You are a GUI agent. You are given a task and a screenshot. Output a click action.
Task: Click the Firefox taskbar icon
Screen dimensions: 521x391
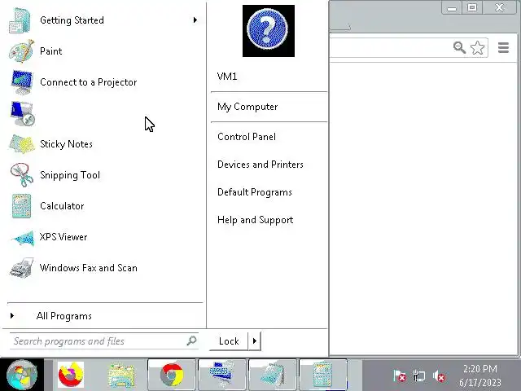point(71,375)
